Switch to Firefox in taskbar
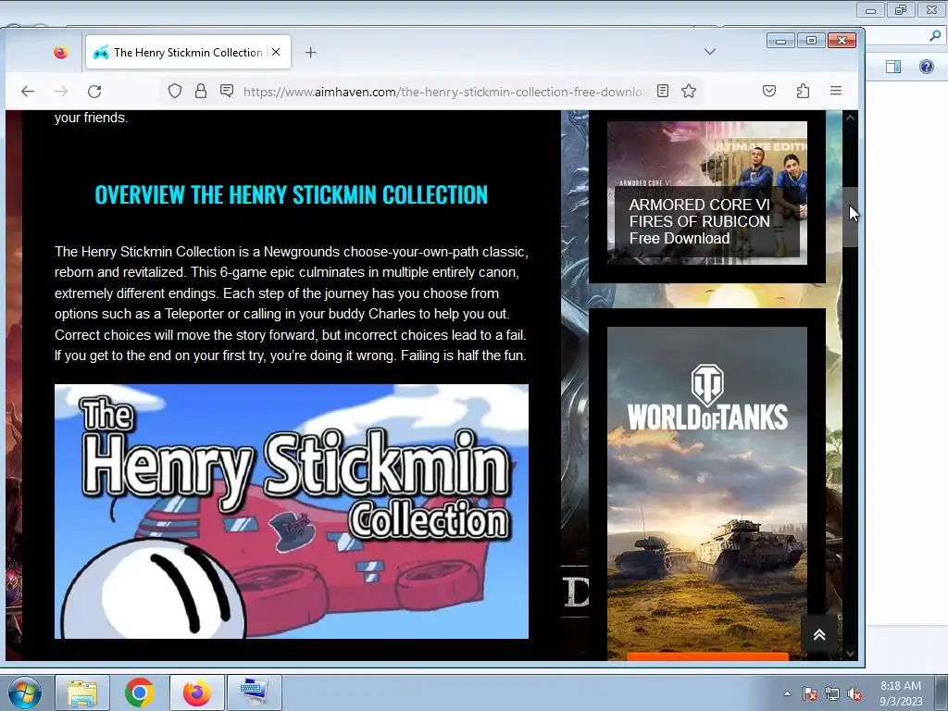 coord(197,692)
